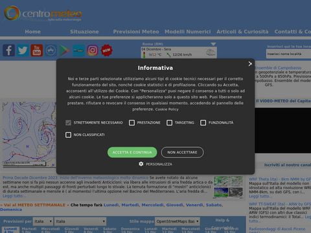311x233 pixels.
Task: Enable the Non Classificati cookies checkbox
Action: coord(68,135)
